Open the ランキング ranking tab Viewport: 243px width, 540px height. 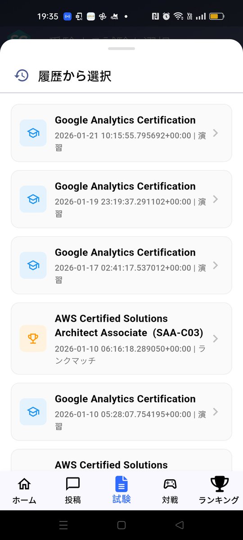pos(219,490)
